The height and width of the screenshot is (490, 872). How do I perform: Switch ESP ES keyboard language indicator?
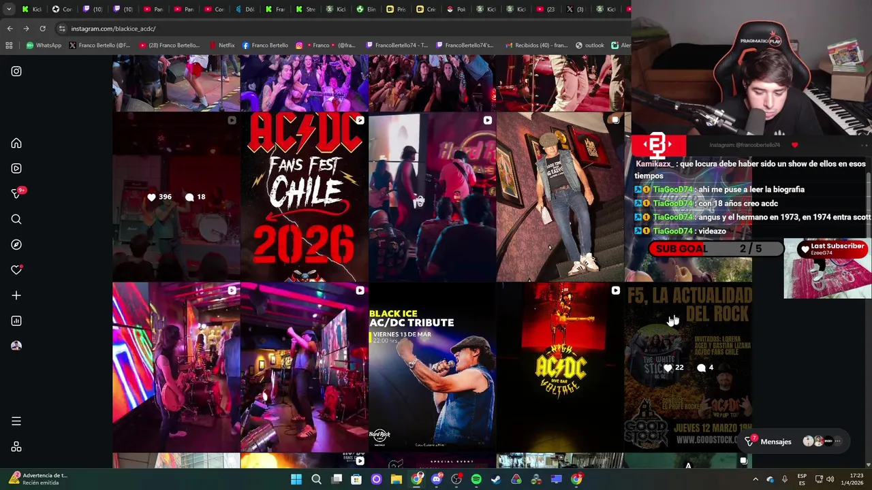(802, 479)
